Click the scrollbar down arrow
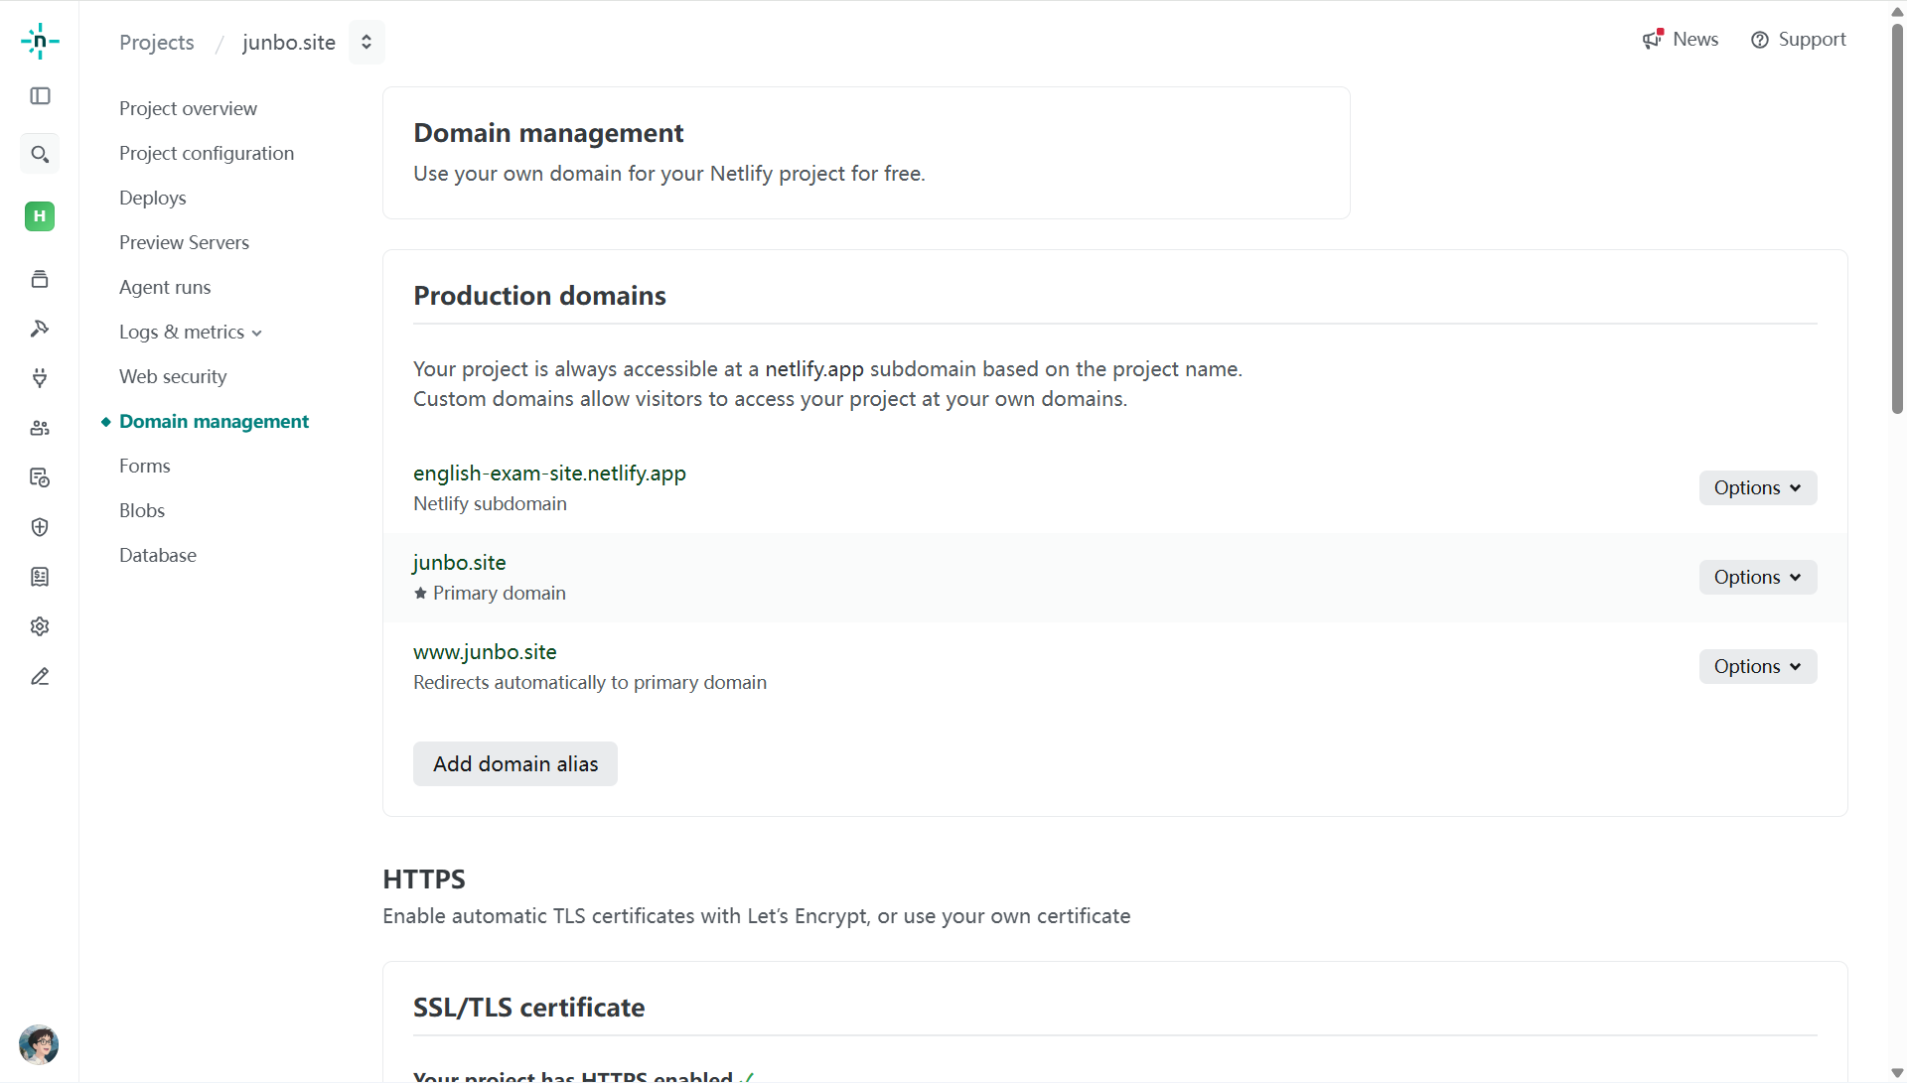 (x=1897, y=1073)
